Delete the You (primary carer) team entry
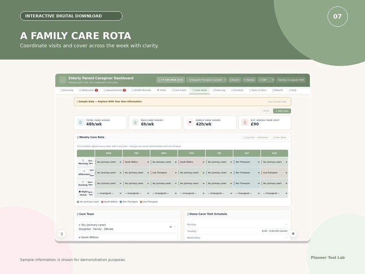Screen dimensions: 365x274 [x=175, y=227]
